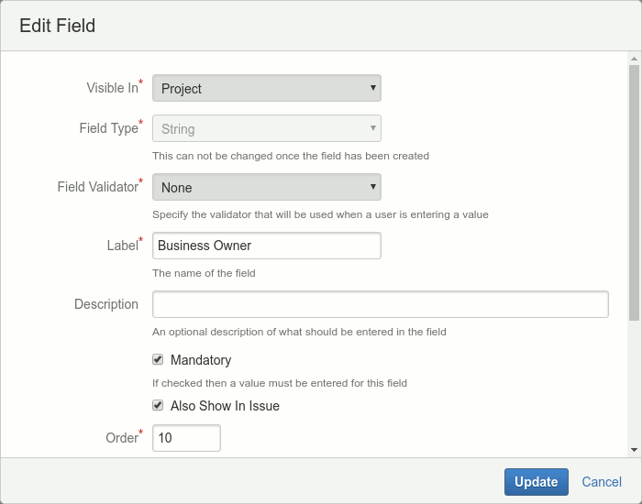The height and width of the screenshot is (504, 642).
Task: Click the 'Edit Field' dialog title
Action: coord(57,26)
